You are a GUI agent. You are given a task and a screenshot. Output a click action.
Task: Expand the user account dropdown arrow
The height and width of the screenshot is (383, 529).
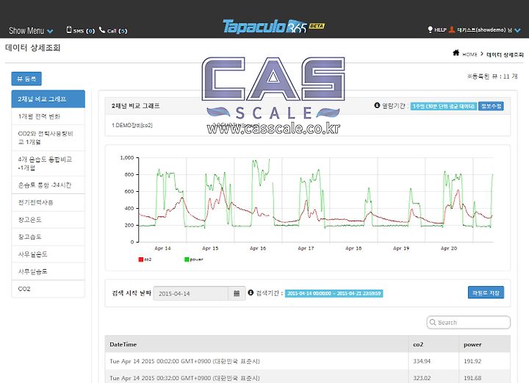coord(517,30)
